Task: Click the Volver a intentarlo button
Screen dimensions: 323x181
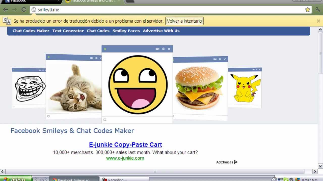Action: tap(184, 21)
